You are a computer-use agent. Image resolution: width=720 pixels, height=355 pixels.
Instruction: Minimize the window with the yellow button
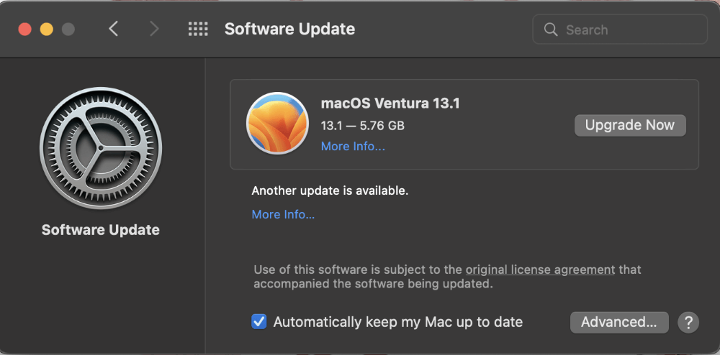[x=47, y=29]
